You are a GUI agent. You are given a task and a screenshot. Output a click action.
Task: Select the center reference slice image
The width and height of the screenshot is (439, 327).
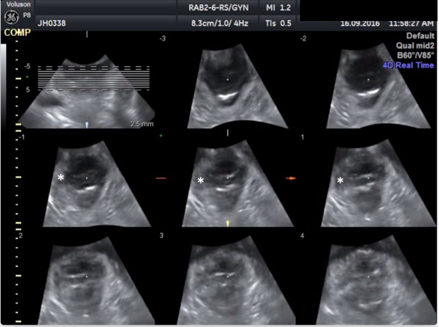pos(238,184)
